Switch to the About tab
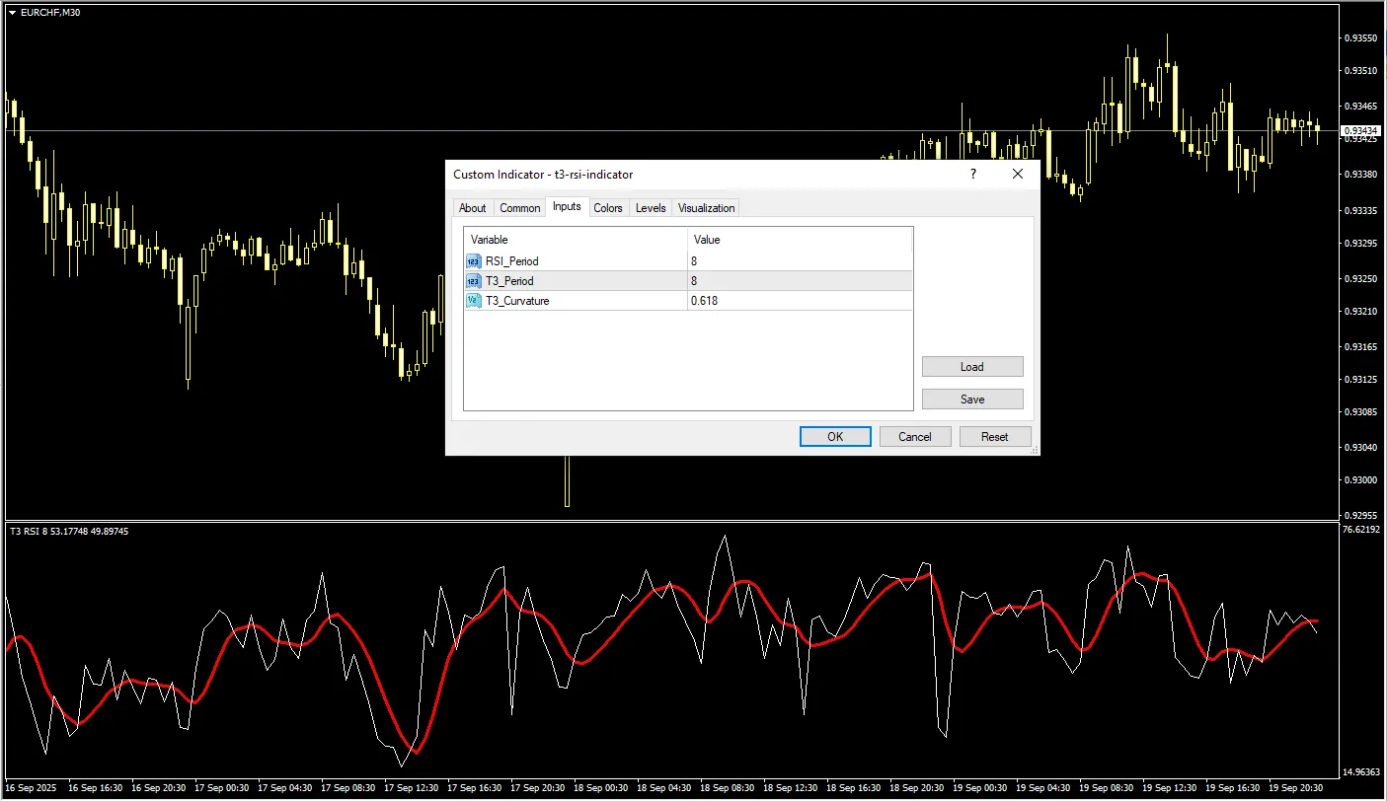 click(472, 208)
